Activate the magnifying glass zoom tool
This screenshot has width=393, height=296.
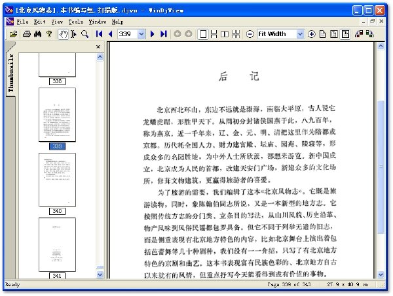click(x=85, y=34)
